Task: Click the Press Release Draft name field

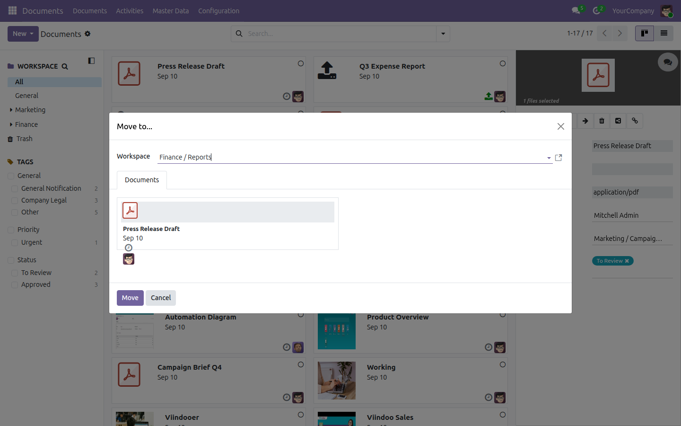Action: [x=632, y=146]
